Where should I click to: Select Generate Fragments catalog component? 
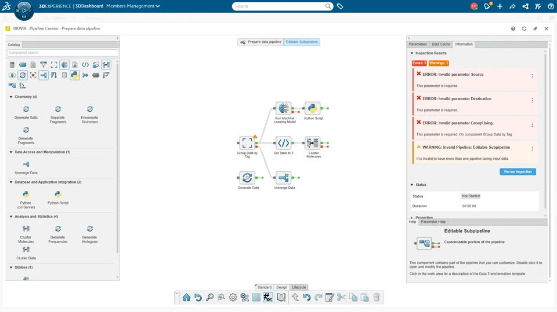point(26,135)
